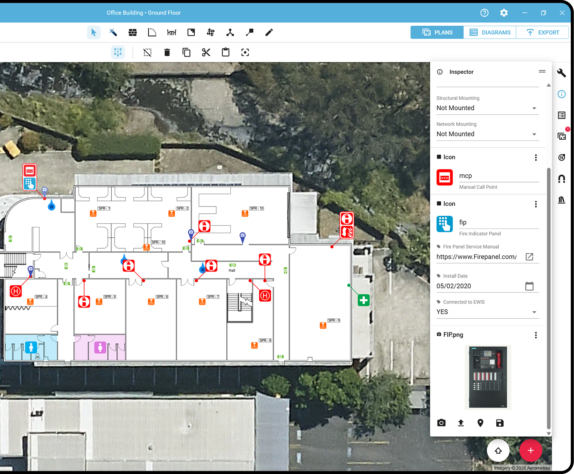Screen dimensions: 574x474
Task: Toggle the Inspector info panel in the sidebar
Action: 562,94
